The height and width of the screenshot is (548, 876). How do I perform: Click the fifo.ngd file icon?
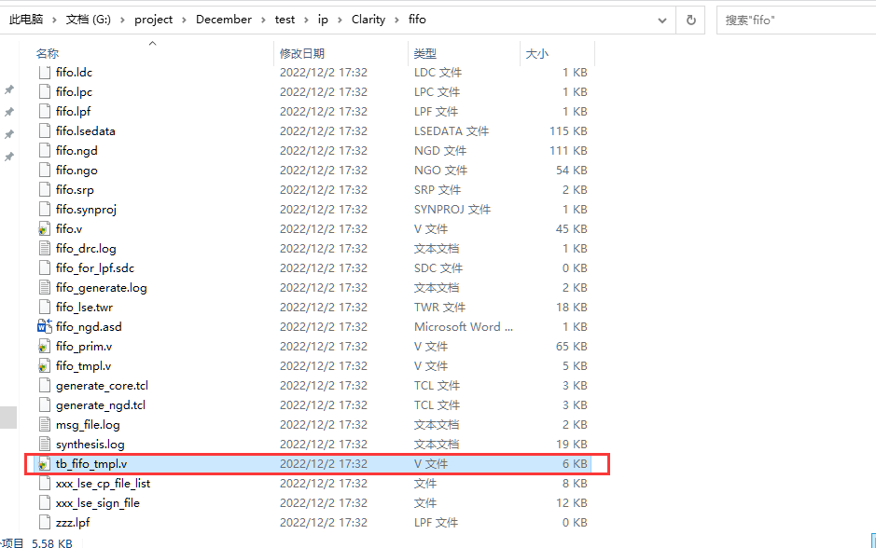(x=45, y=151)
